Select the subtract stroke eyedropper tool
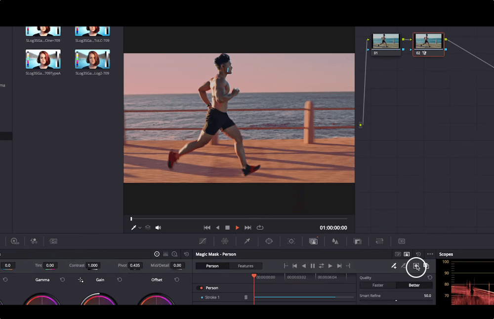Image resolution: width=494 pixels, height=319 pixels. click(x=404, y=266)
